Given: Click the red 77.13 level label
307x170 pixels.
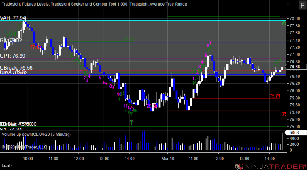Looking at the screenshot, I should (36, 47).
